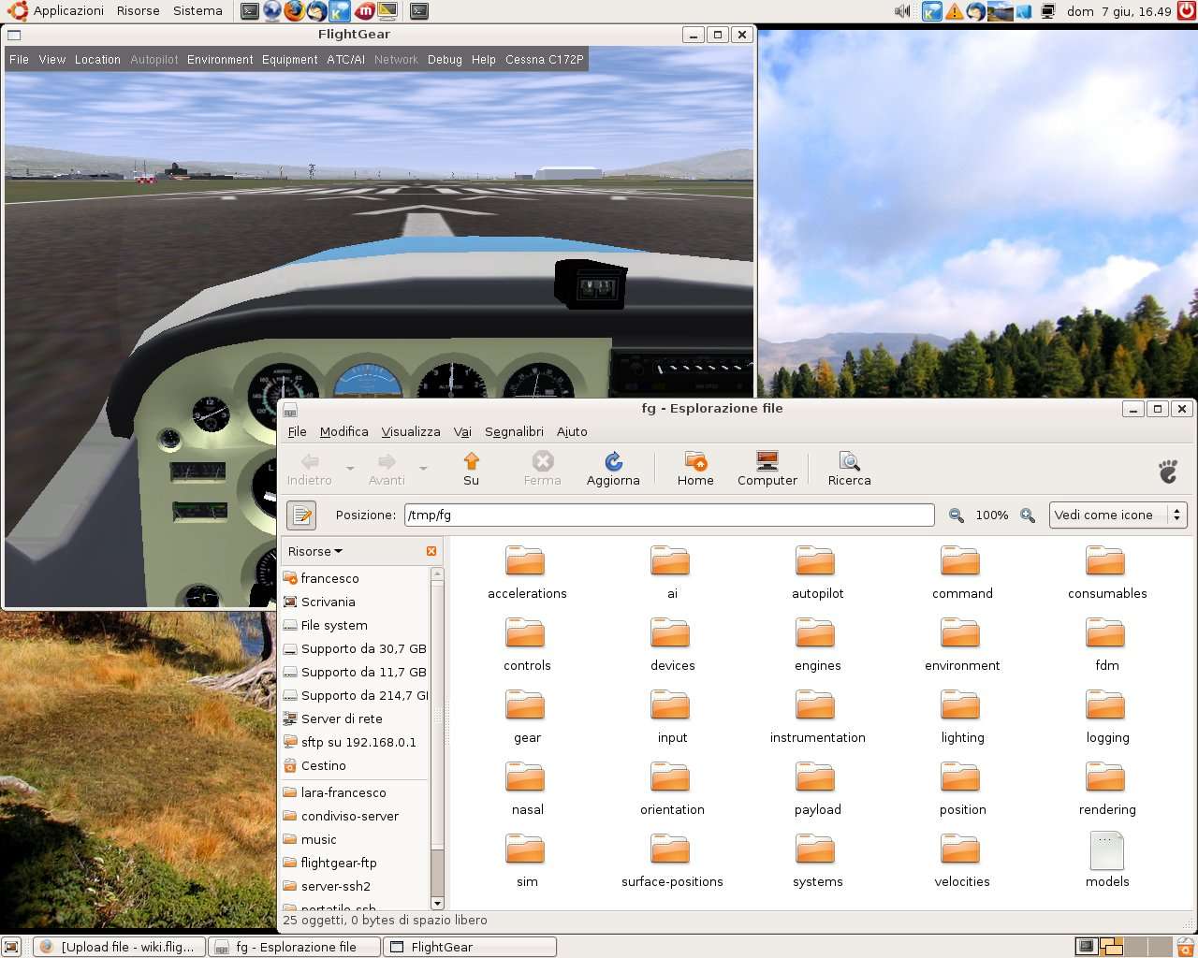The height and width of the screenshot is (958, 1198).
Task: Zoom in using the magnifier plus icon
Action: point(1028,515)
